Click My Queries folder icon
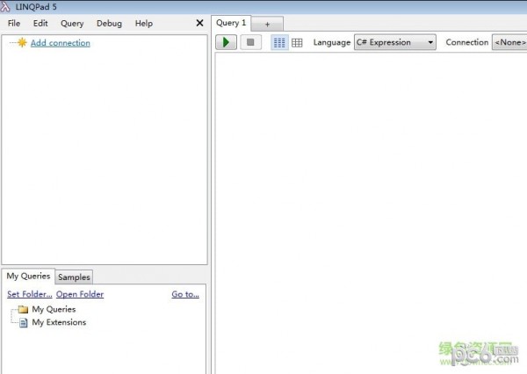Screen dimensions: 527x374 [x=23, y=309]
